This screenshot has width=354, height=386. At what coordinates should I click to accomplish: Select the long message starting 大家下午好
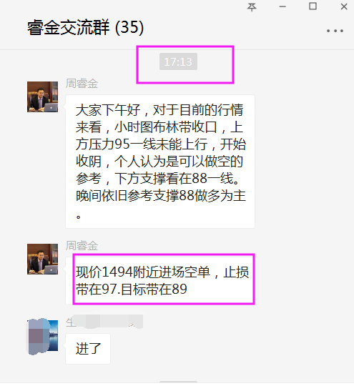[160, 162]
